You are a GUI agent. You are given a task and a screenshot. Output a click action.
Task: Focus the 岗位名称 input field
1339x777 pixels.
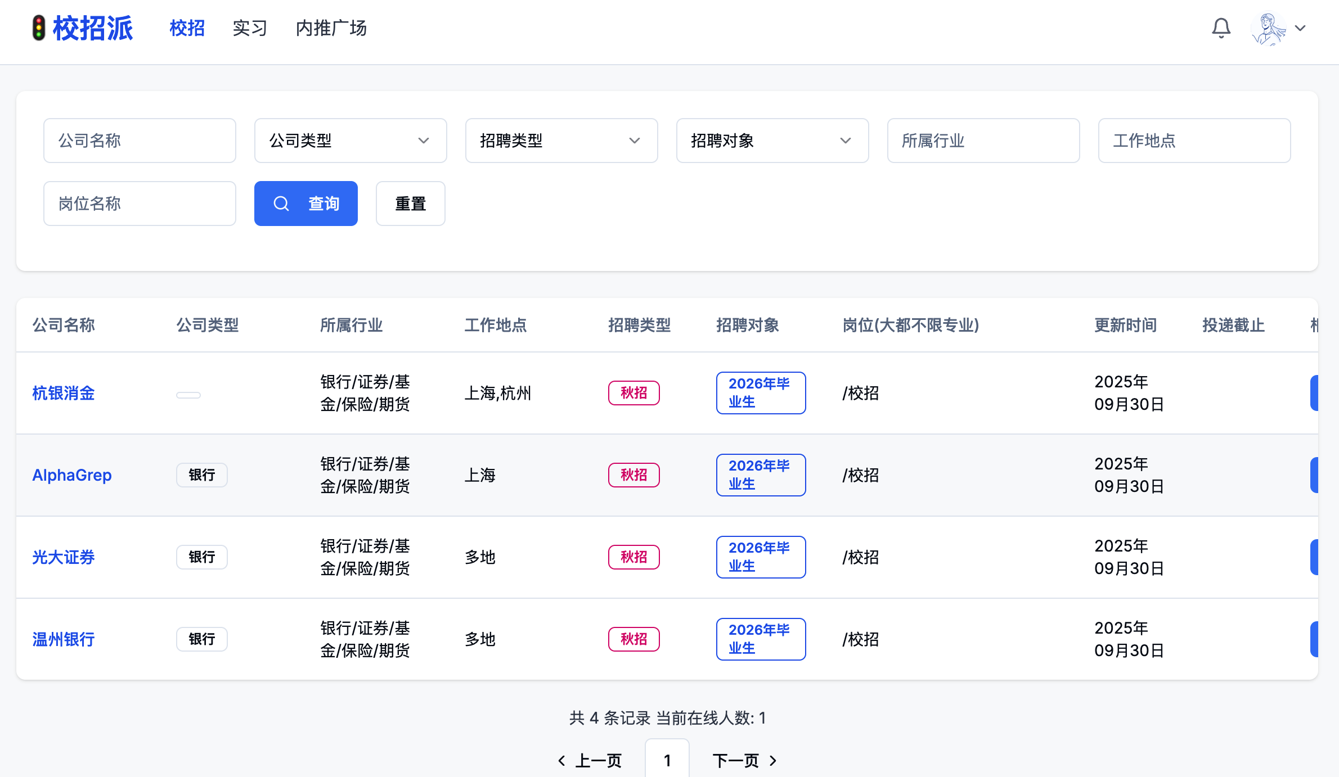coord(140,204)
